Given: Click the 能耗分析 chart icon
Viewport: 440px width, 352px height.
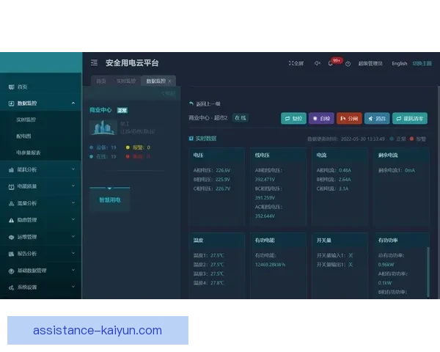Looking at the screenshot, I should click(11, 170).
